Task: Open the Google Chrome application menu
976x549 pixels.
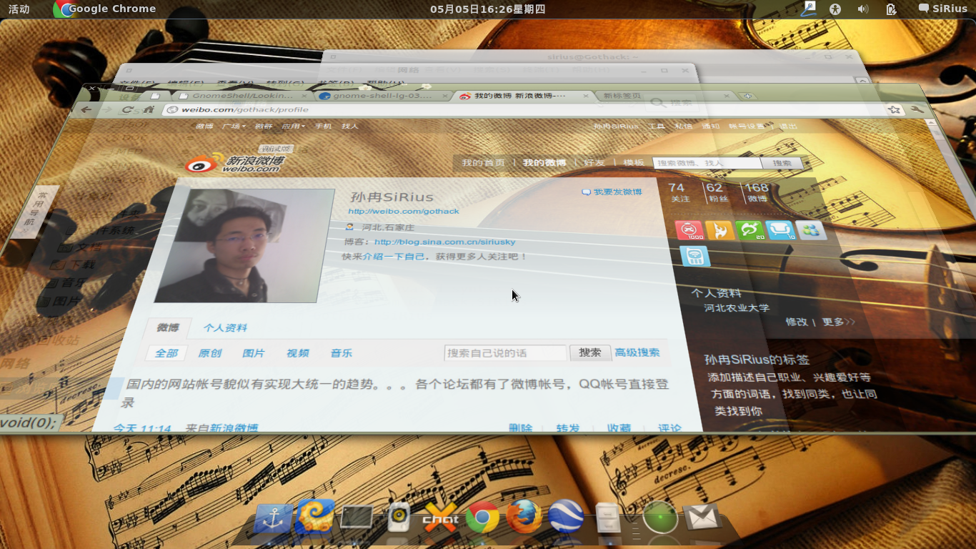Action: click(105, 9)
